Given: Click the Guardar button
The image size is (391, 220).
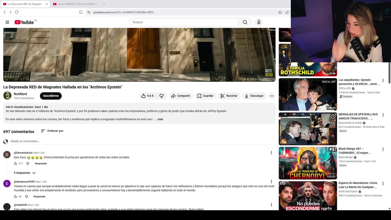Looking at the screenshot, I should pyautogui.click(x=205, y=96).
